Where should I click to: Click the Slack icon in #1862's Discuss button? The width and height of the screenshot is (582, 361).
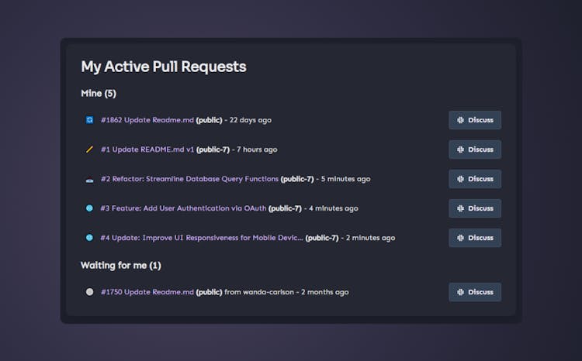tap(461, 120)
